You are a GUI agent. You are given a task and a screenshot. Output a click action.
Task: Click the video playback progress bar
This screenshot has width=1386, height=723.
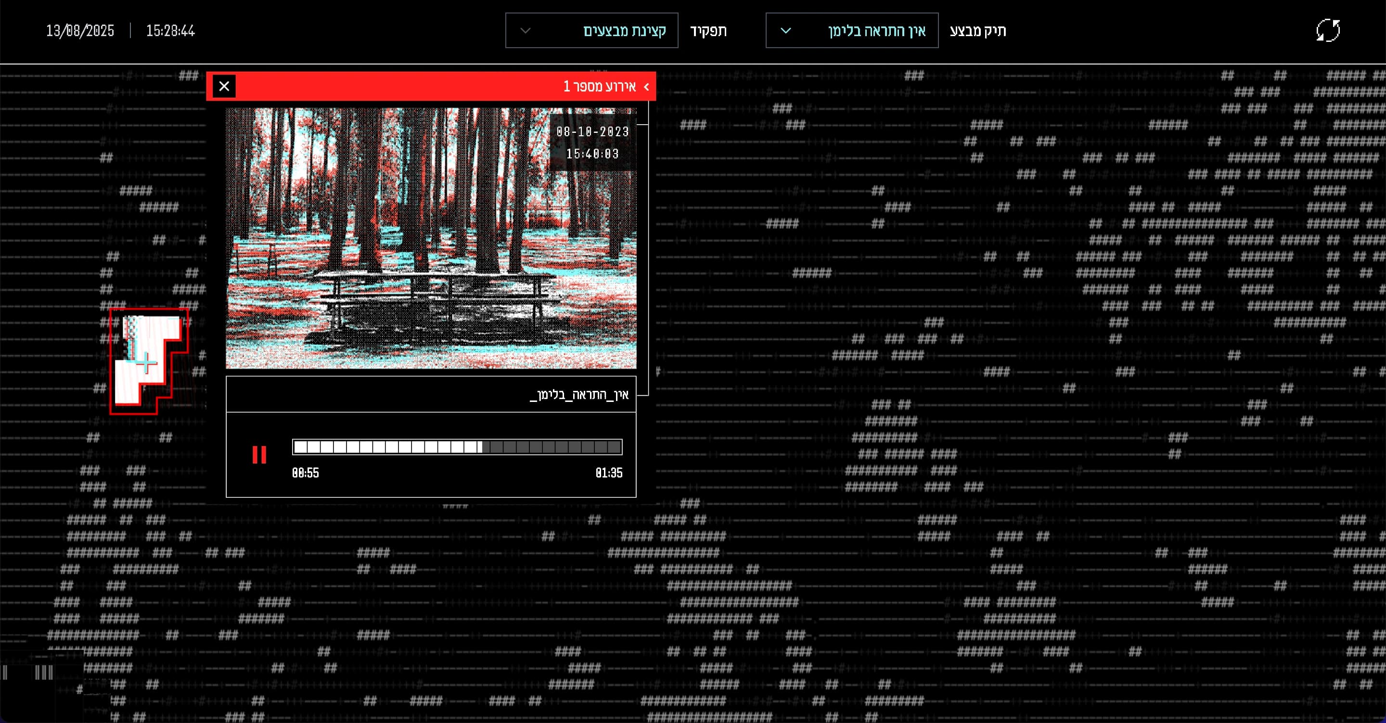(x=457, y=447)
